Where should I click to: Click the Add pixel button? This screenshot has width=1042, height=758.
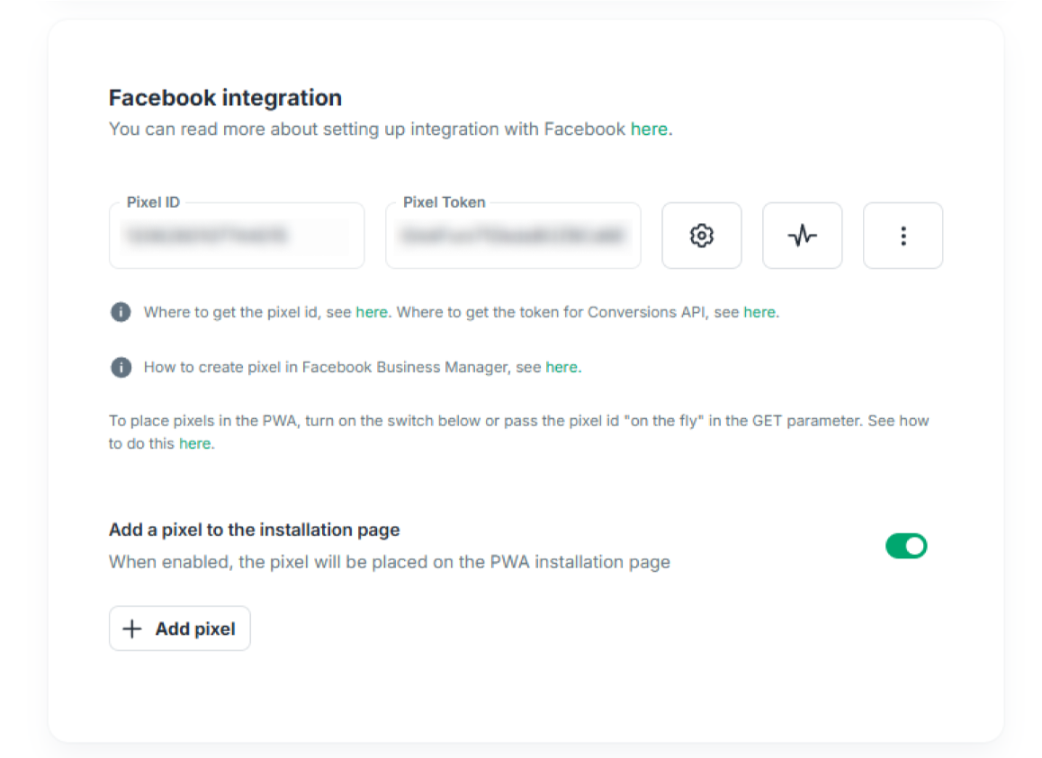click(179, 629)
